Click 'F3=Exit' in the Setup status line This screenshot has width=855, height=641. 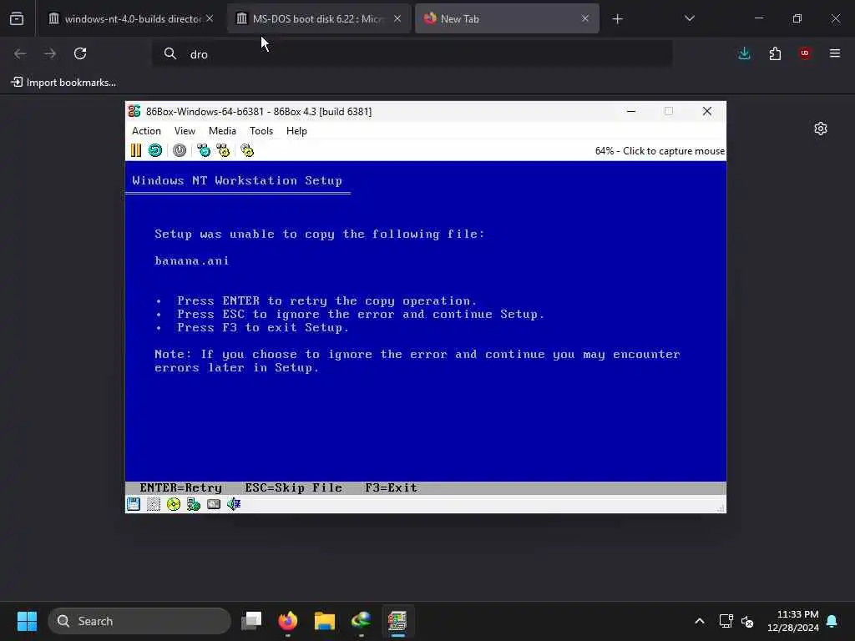[391, 487]
